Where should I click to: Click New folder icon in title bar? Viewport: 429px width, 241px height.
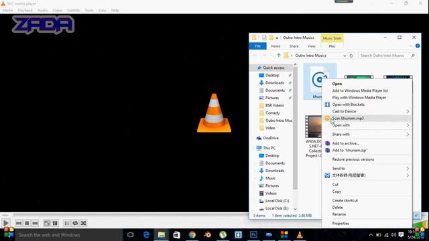coord(271,37)
